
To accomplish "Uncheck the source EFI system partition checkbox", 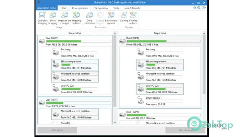I will pyautogui.click(x=54, y=61).
